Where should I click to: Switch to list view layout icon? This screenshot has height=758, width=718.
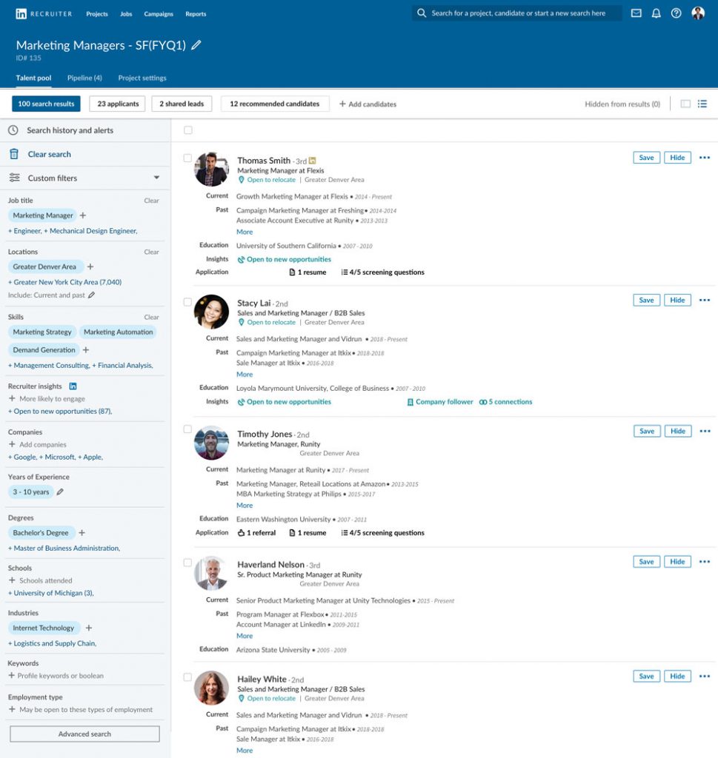[702, 104]
